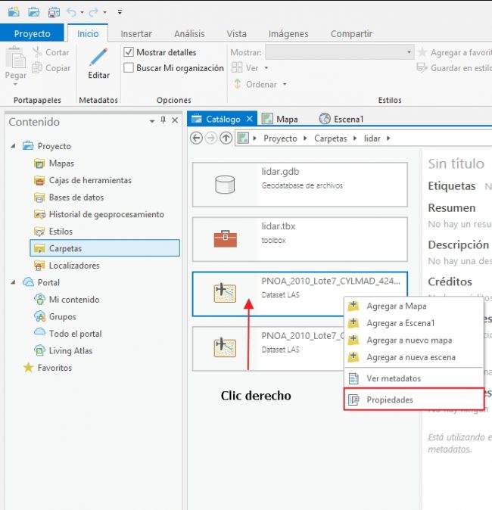The width and height of the screenshot is (492, 510).
Task: Click the Save Project icon in quick access toolbar
Action: point(54,12)
